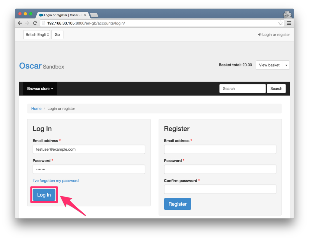Click the macOS yellow minimize button
This screenshot has width=309, height=240.
[25, 14]
